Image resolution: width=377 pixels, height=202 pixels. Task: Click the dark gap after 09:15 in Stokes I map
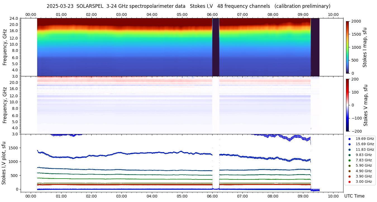click(x=315, y=47)
